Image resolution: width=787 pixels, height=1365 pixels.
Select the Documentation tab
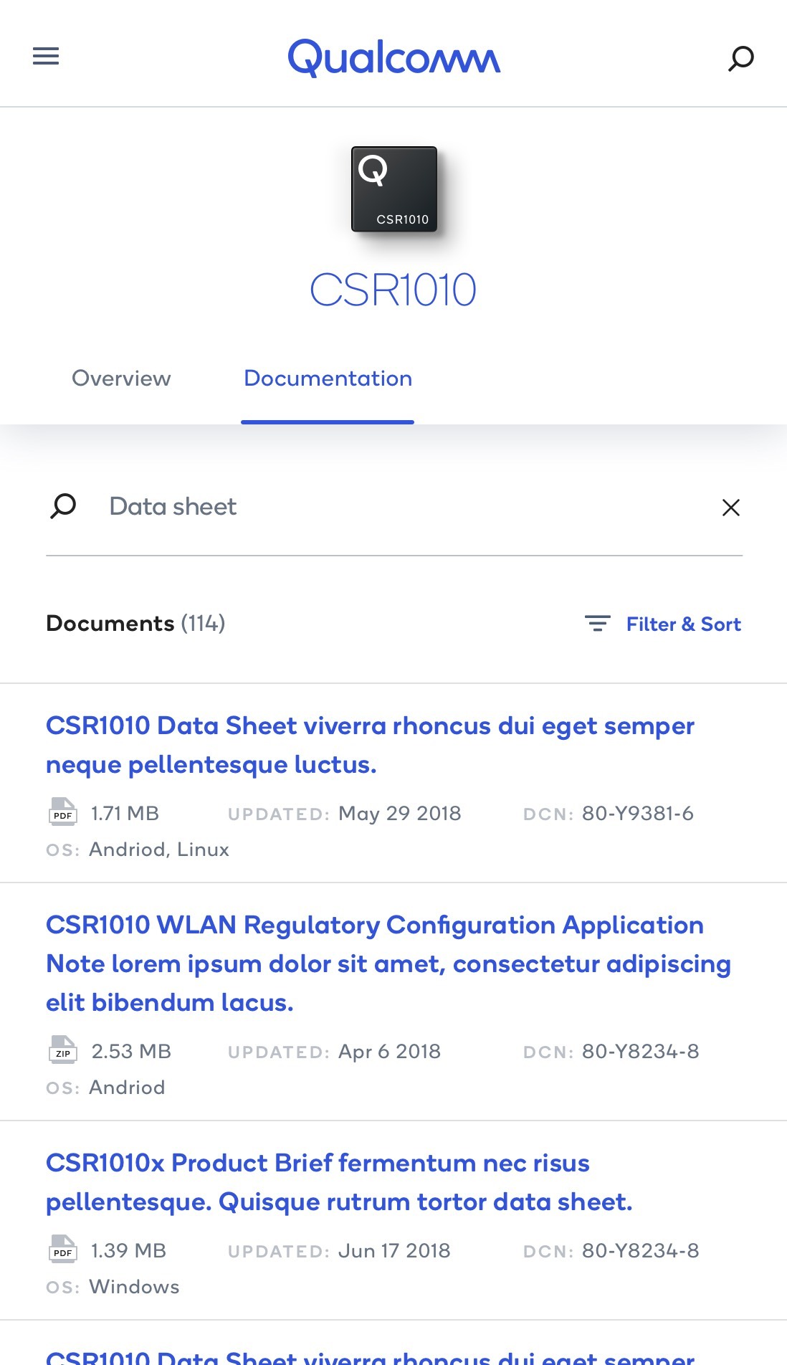click(x=328, y=378)
